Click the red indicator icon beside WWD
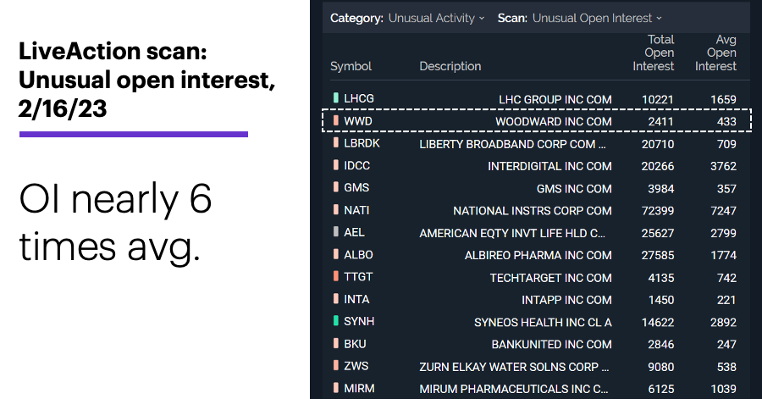The image size is (762, 399). [x=336, y=120]
